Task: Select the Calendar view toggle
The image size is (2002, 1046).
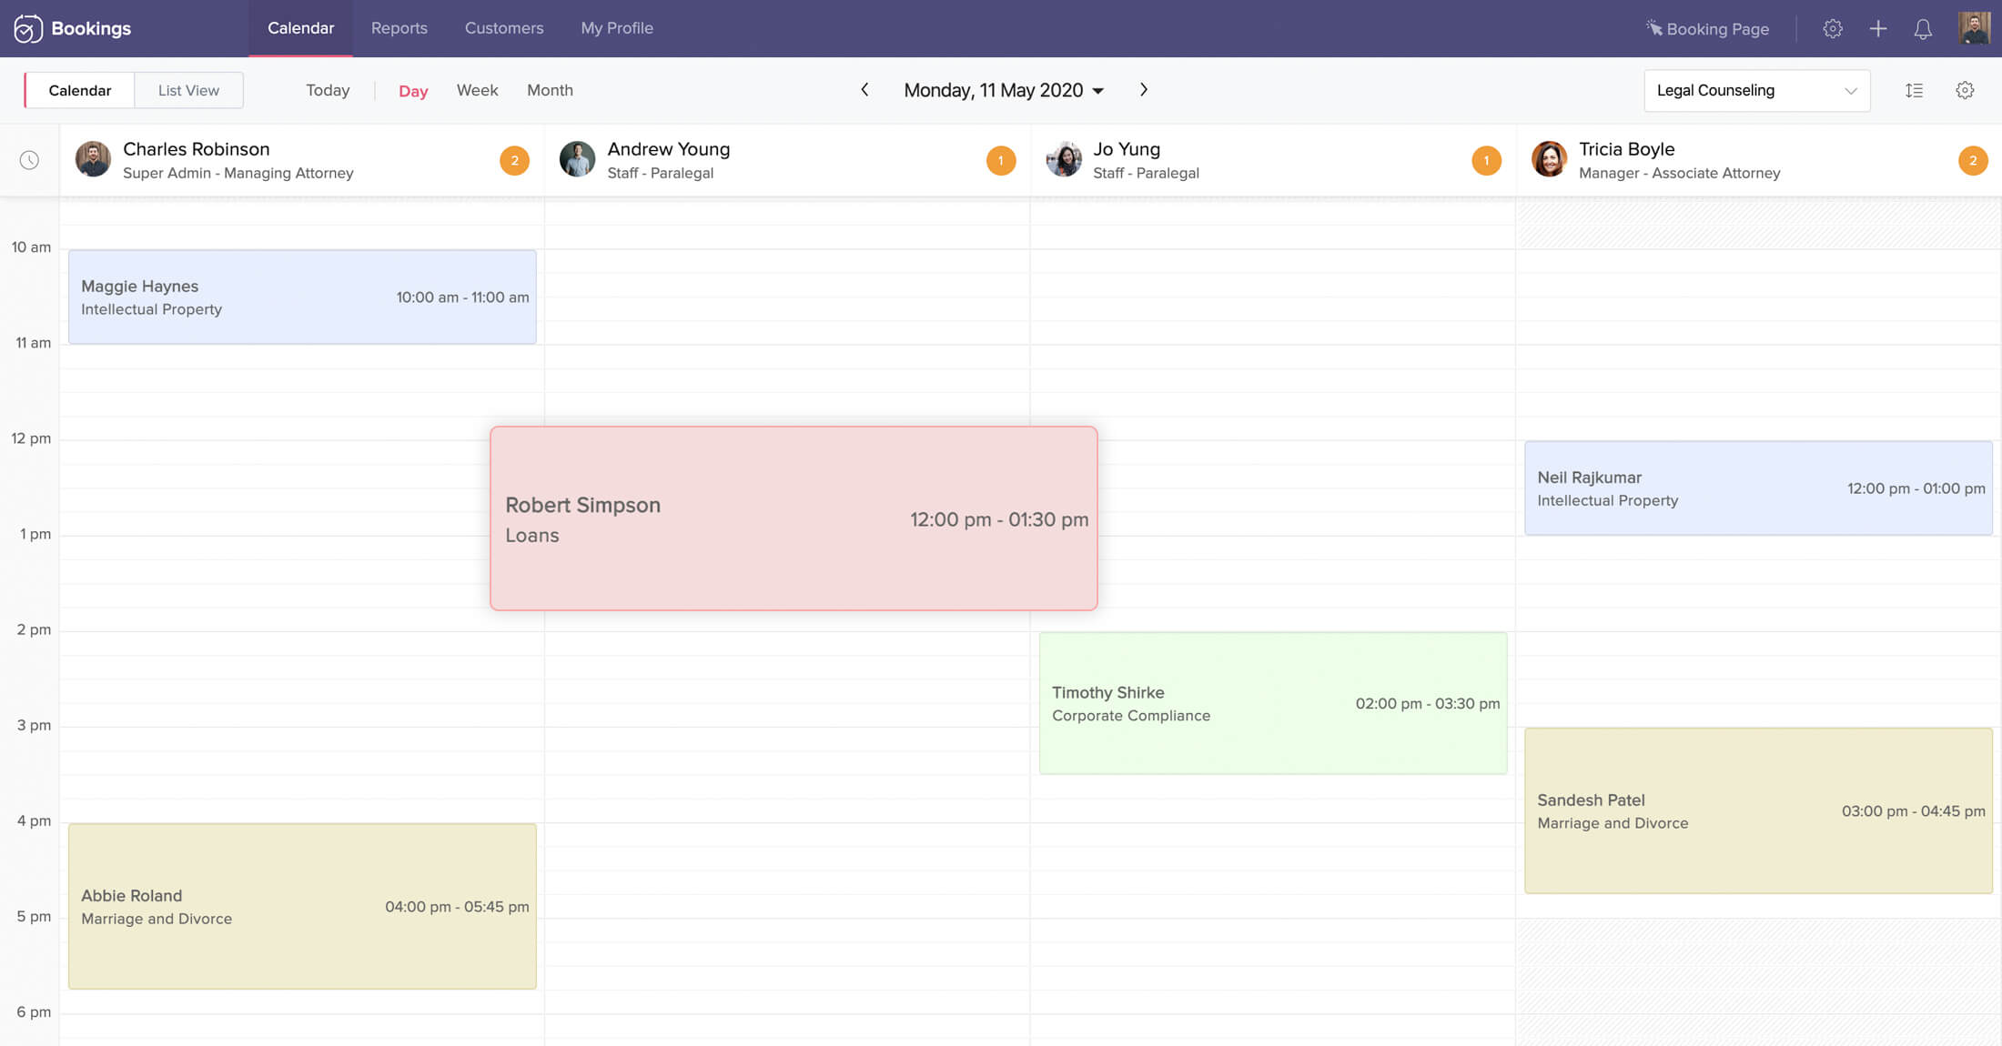Action: (80, 90)
